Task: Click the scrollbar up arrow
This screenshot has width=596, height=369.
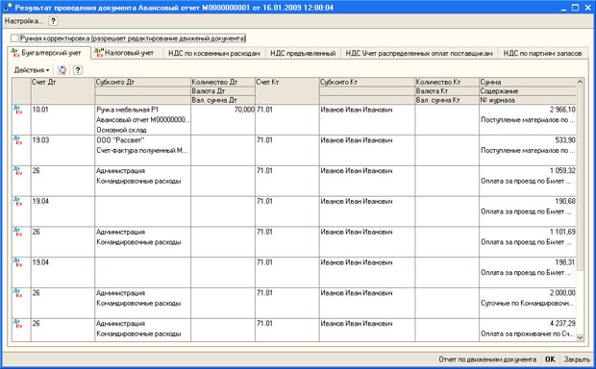Action: [580, 82]
